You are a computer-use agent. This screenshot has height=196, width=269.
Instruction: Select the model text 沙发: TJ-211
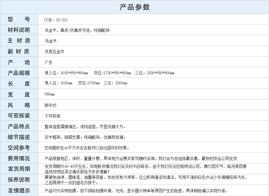point(56,20)
